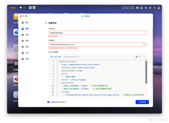
Task: Click the 存放路径 path input field
Action: (x=95, y=44)
